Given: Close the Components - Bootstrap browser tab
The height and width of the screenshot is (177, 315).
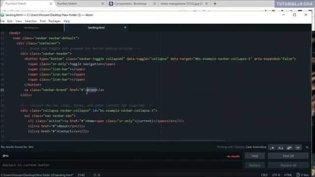Looking at the screenshot, I should point(154,3).
